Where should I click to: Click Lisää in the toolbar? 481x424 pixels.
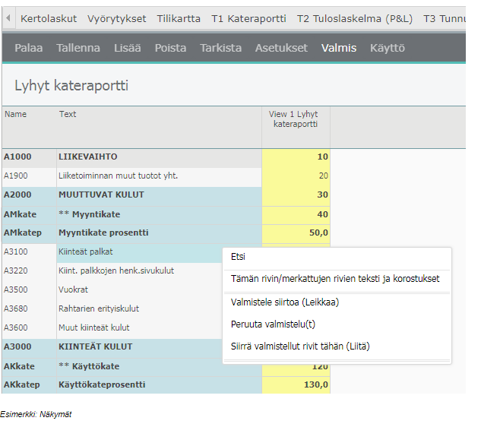127,48
